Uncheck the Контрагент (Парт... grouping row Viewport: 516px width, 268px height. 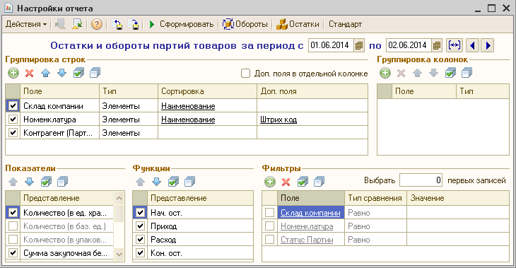13,133
